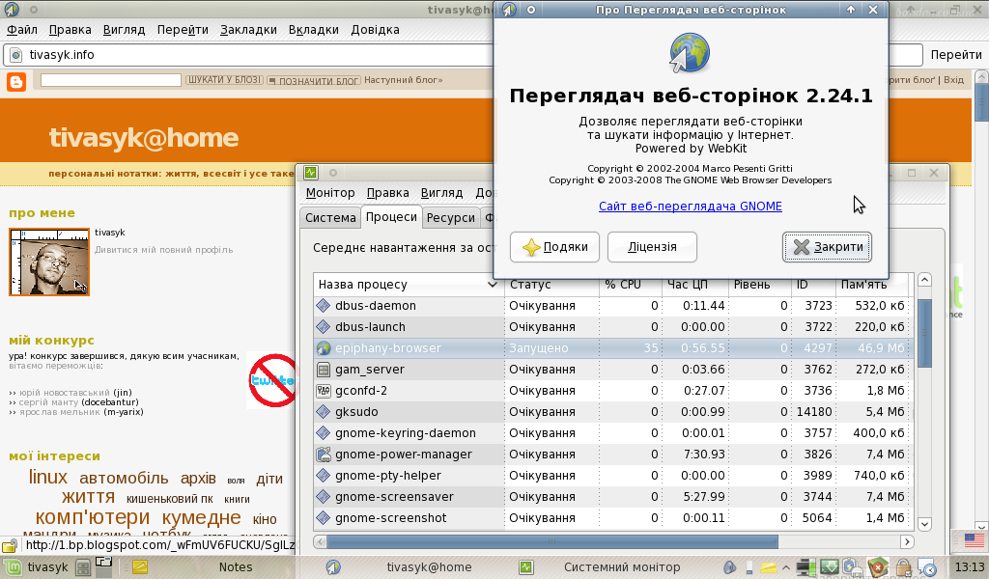Open the Файл menu in browser
Image resolution: width=989 pixels, height=579 pixels.
point(22,30)
